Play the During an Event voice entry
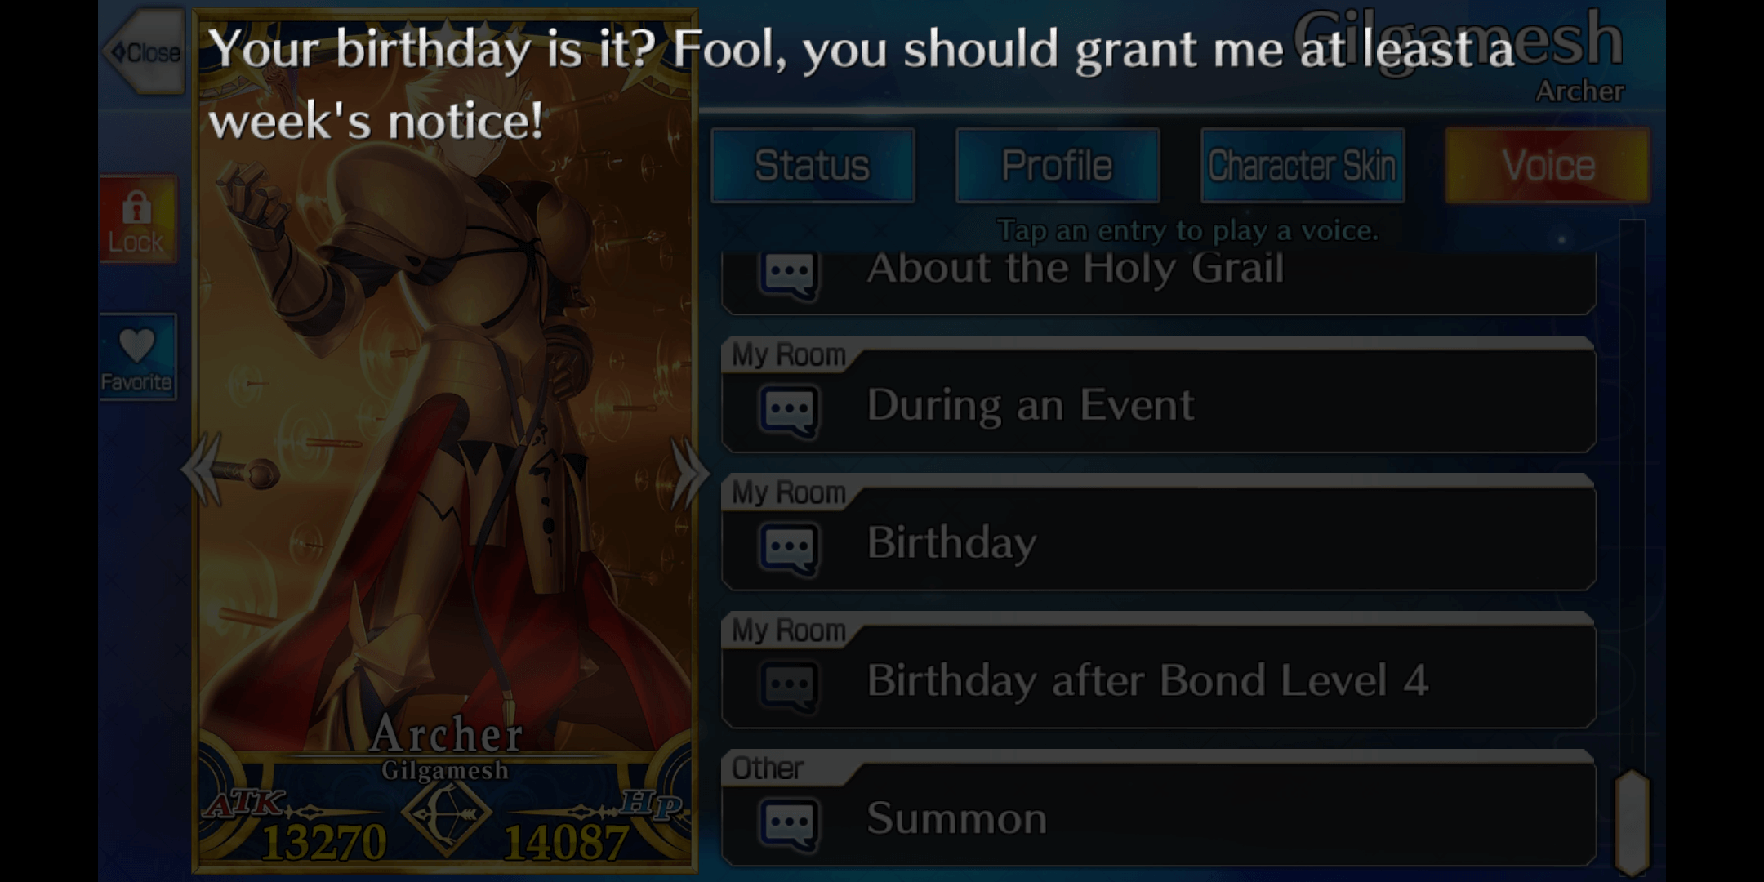The width and height of the screenshot is (1764, 882). pos(1158,394)
